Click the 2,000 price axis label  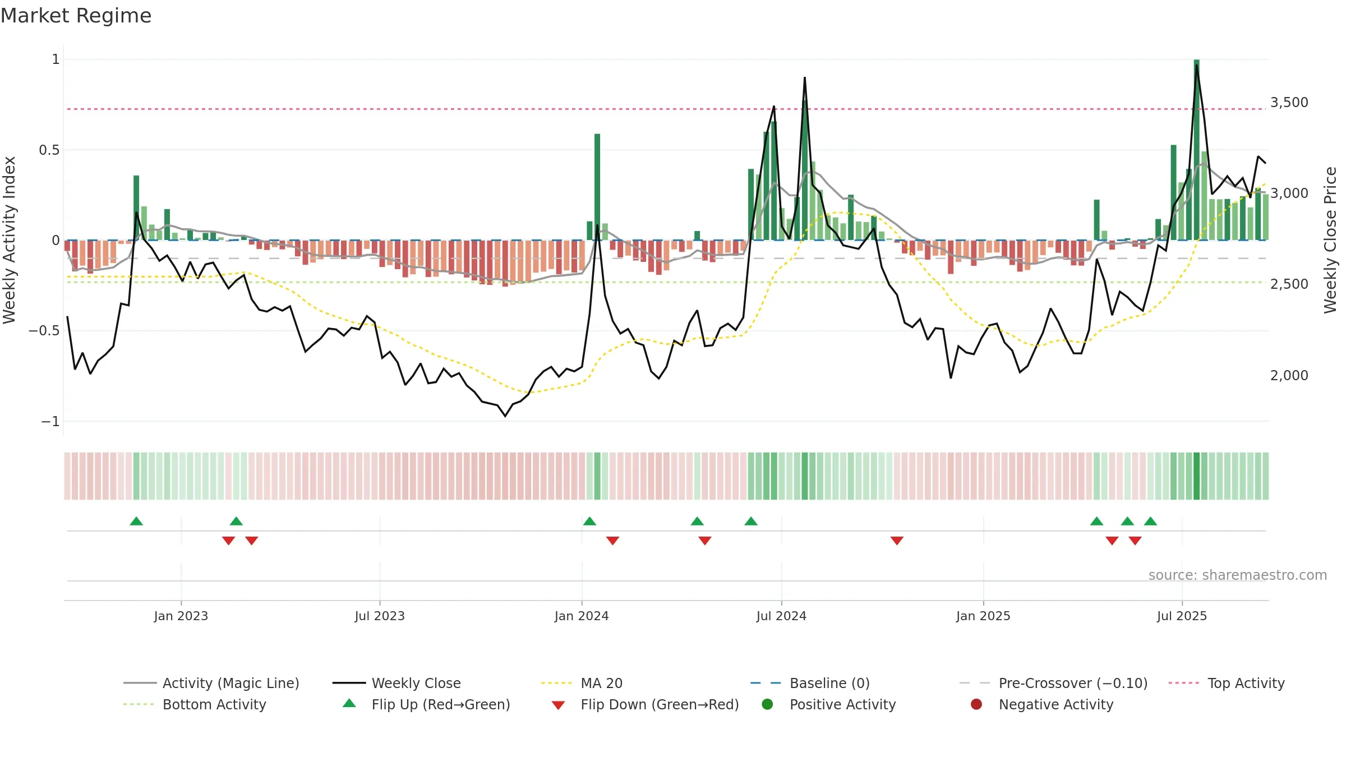(1289, 376)
